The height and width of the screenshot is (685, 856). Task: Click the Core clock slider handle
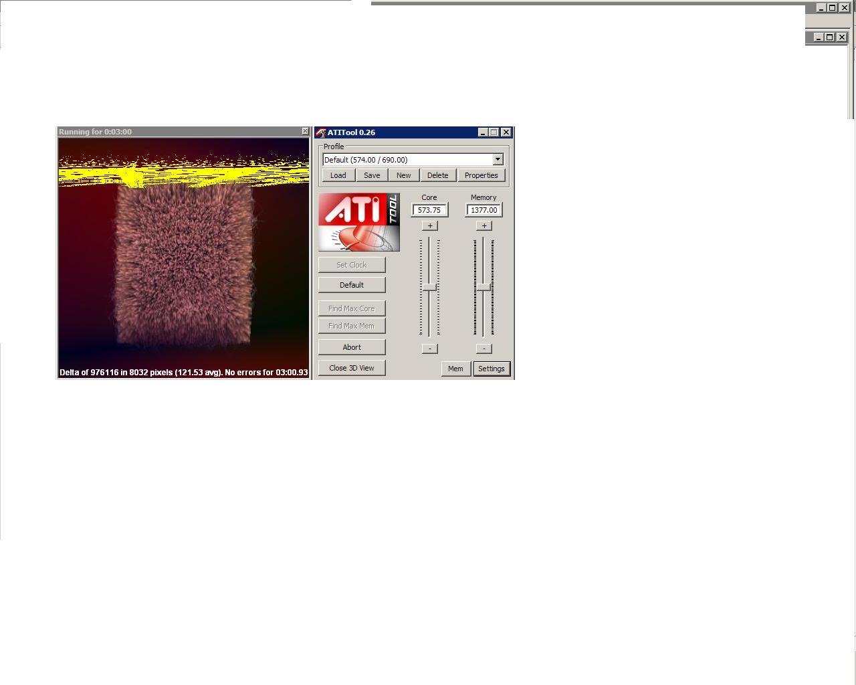pos(429,287)
